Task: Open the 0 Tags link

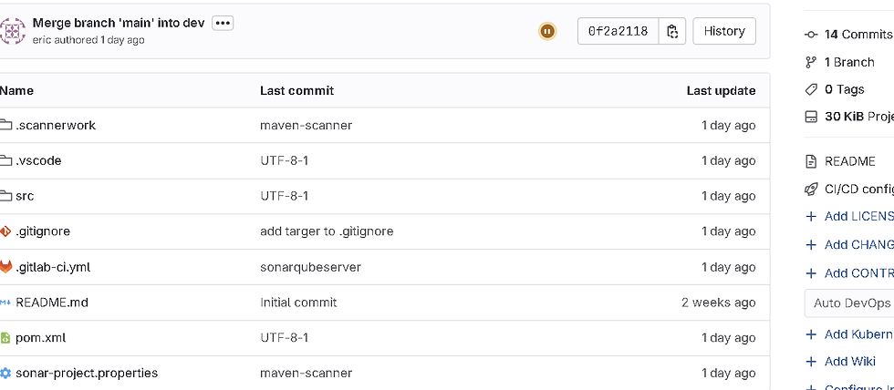Action: tap(835, 89)
